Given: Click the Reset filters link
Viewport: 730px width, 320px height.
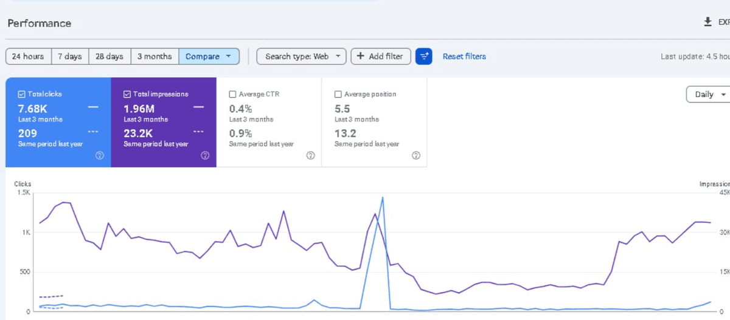Looking at the screenshot, I should (x=464, y=56).
